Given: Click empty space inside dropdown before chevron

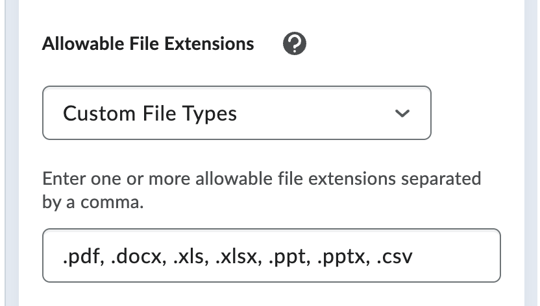Looking at the screenshot, I should pyautogui.click(x=315, y=113).
